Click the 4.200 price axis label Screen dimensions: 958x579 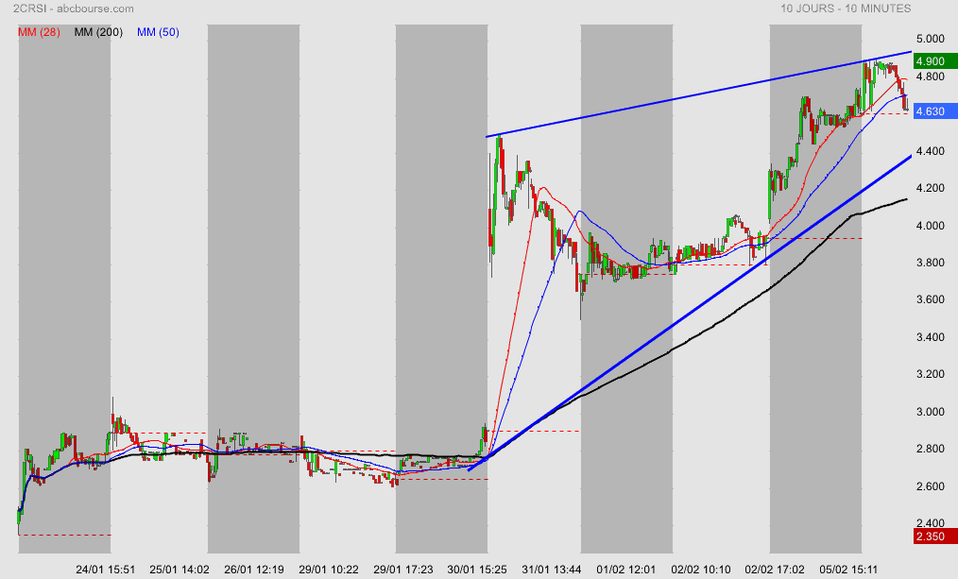(x=931, y=188)
